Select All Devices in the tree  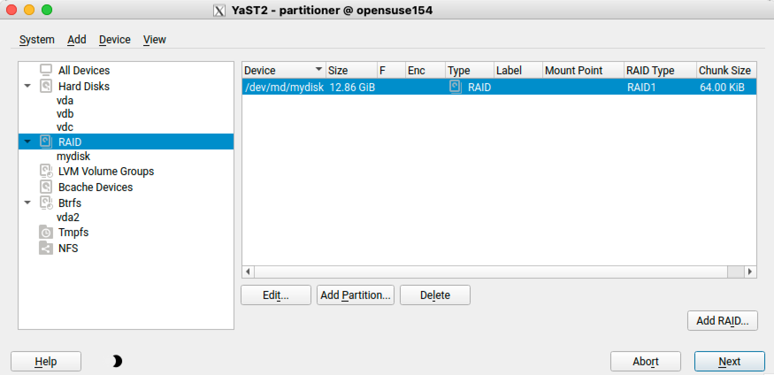tap(84, 70)
